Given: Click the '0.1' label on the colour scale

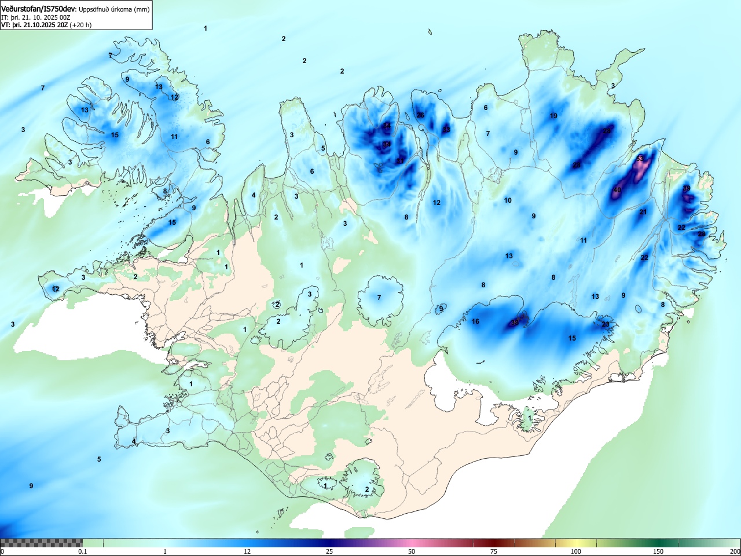Looking at the screenshot, I should click(x=82, y=551).
